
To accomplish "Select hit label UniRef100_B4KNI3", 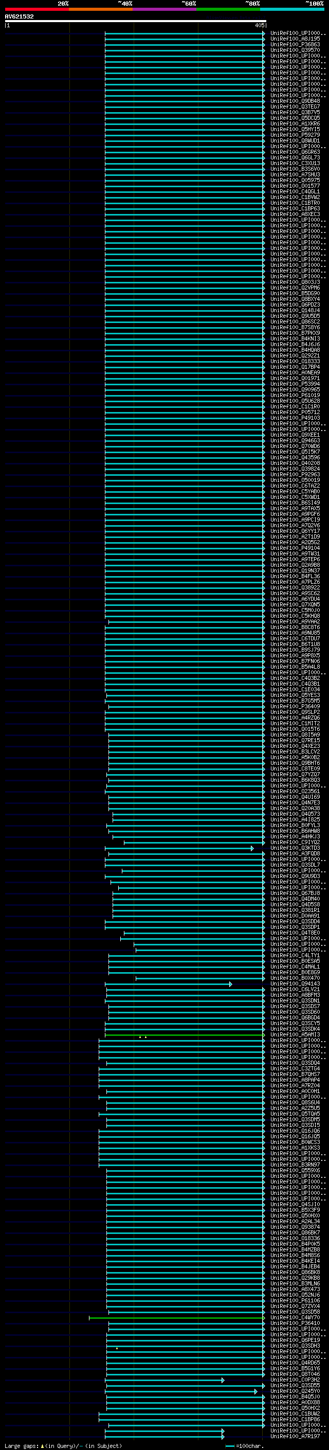I will point(295,339).
